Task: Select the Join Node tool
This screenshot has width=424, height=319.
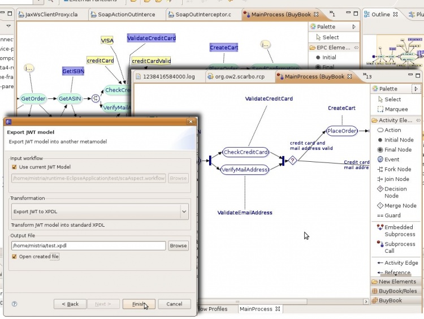Action: point(396,179)
